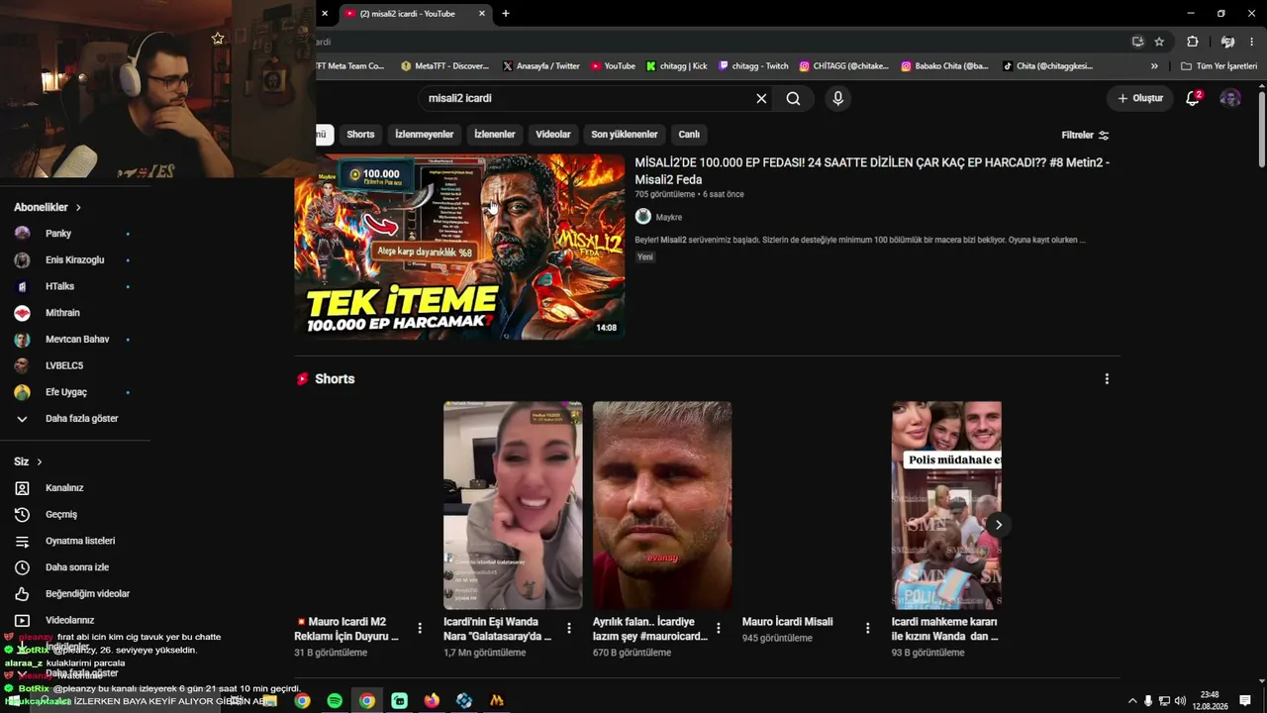Open YouTube notifications bell
Screen dimensions: 1267x713
[x=1193, y=98]
